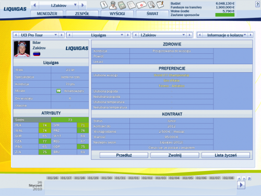Open the WYŚCIGI tab

tap(117, 14)
